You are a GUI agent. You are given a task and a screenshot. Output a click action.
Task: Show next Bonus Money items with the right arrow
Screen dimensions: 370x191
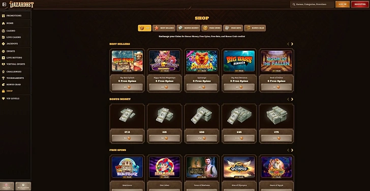[292, 99]
